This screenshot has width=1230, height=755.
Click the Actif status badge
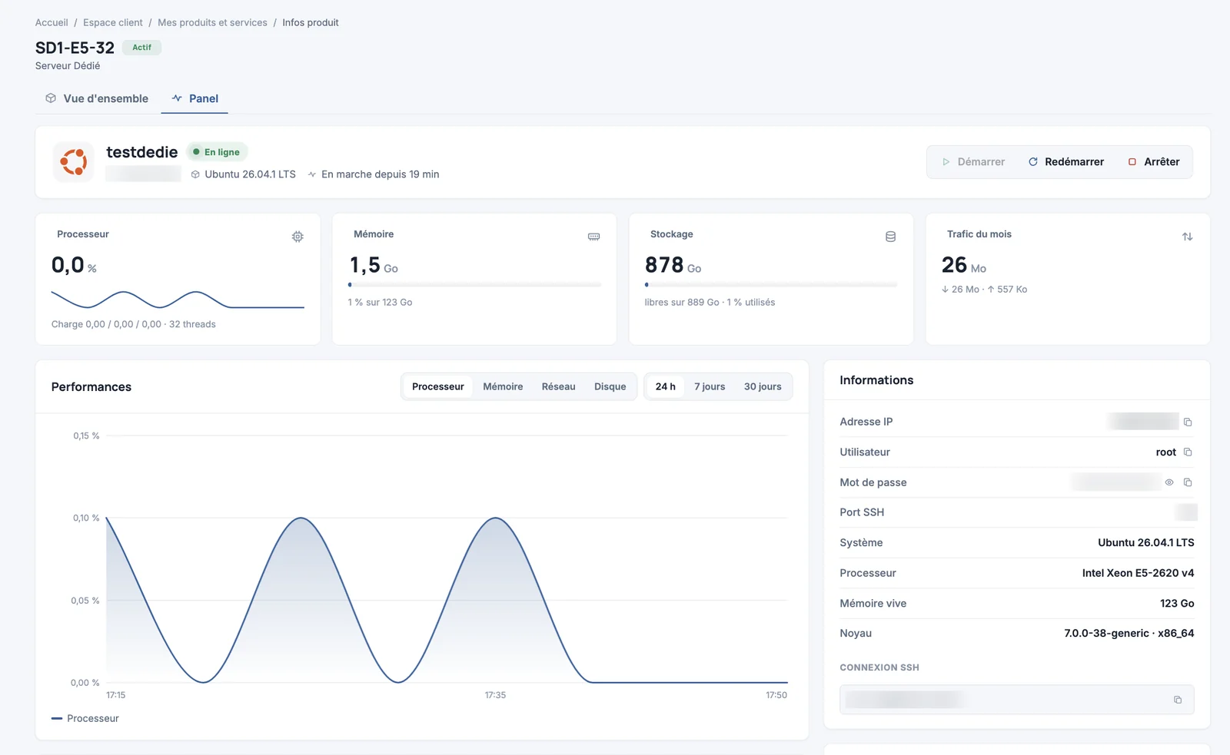(x=141, y=48)
